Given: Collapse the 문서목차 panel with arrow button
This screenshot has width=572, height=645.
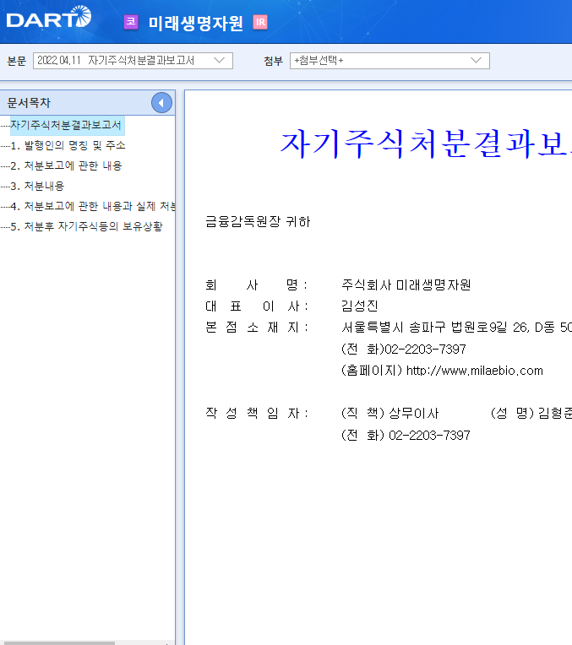Looking at the screenshot, I should [161, 103].
